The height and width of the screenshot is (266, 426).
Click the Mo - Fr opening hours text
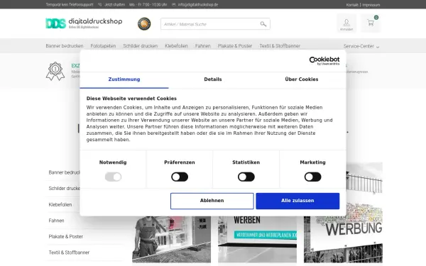pyautogui.click(x=148, y=5)
